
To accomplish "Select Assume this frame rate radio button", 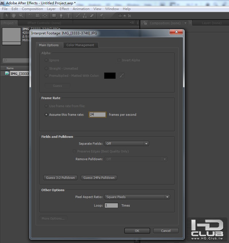I will click(46, 115).
